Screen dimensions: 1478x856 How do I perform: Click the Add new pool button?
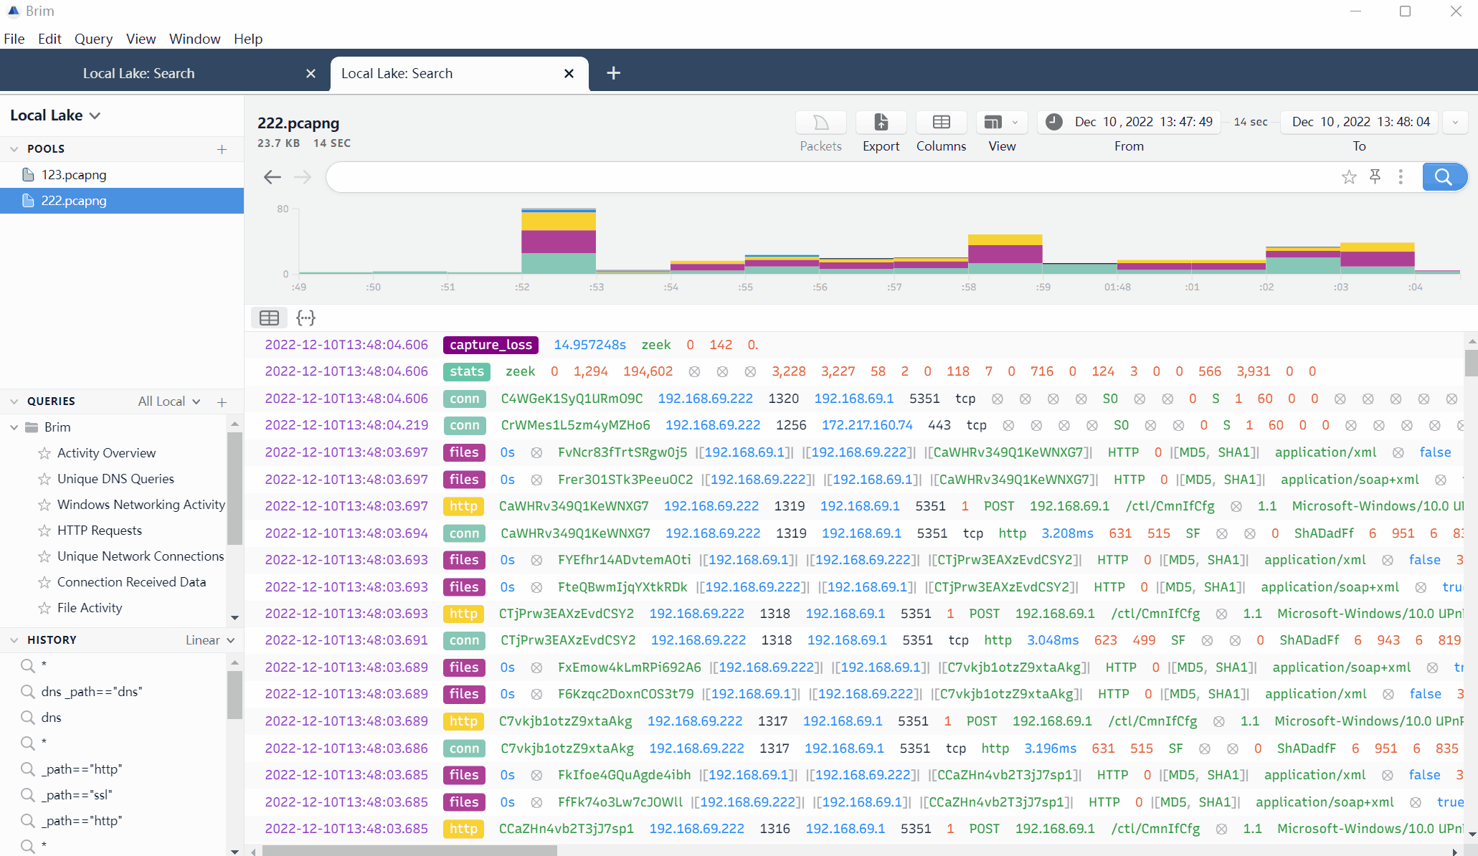[222, 148]
